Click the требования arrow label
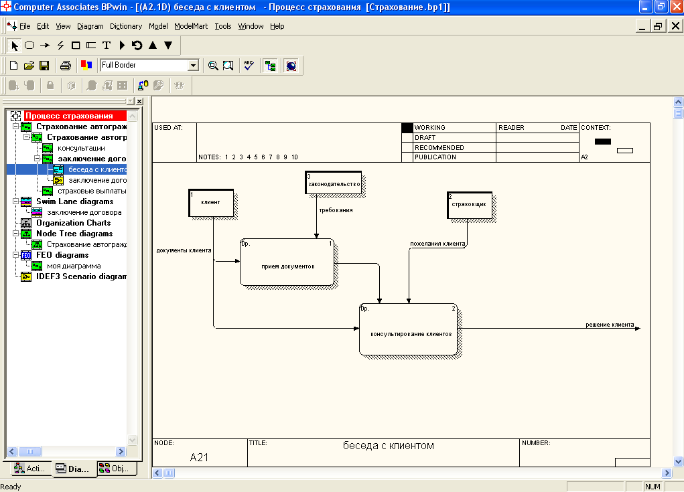The width and height of the screenshot is (684, 492). tap(336, 210)
